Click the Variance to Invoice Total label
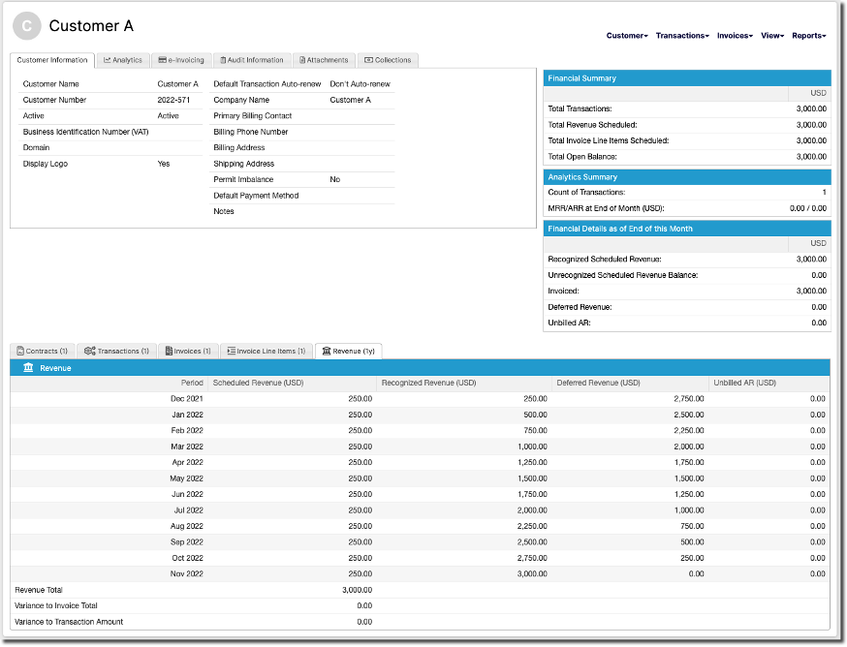Image resolution: width=847 pixels, height=647 pixels. (56, 606)
